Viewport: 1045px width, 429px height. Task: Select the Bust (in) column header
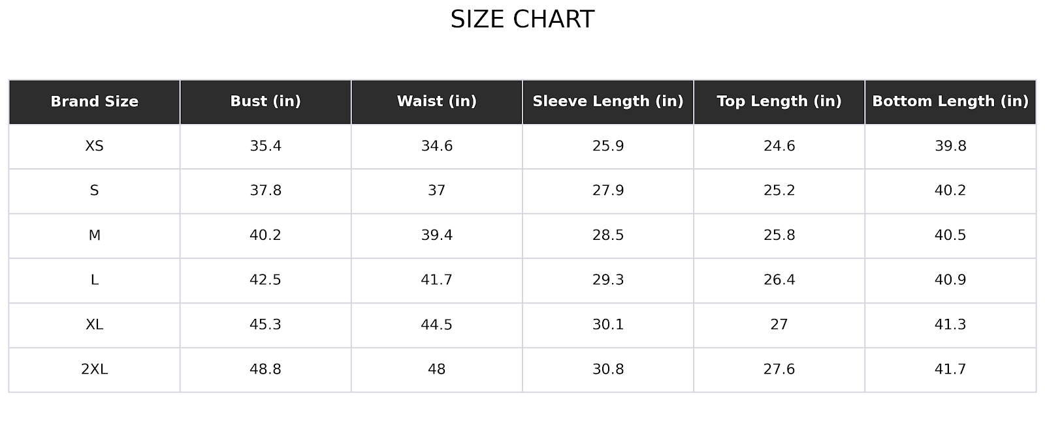coord(265,102)
